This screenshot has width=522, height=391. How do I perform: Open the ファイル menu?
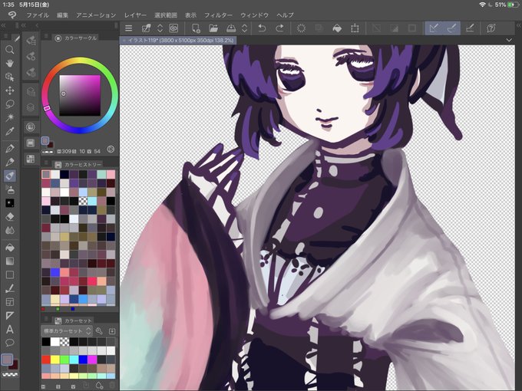pos(38,15)
